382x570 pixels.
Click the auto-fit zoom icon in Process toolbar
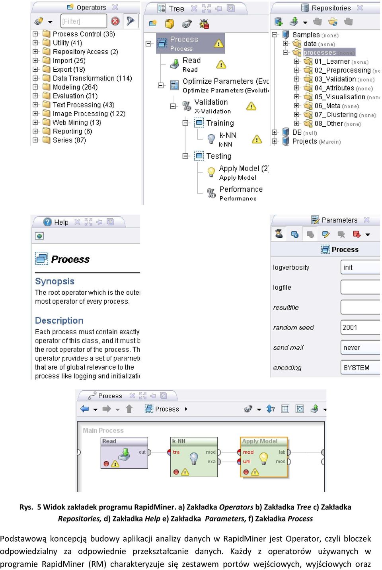tap(300, 409)
